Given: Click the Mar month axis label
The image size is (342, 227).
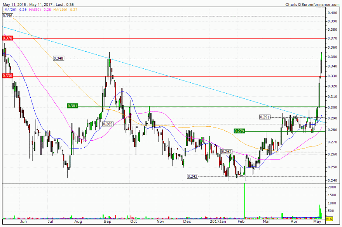Looking at the screenshot, I should pos(266,222).
